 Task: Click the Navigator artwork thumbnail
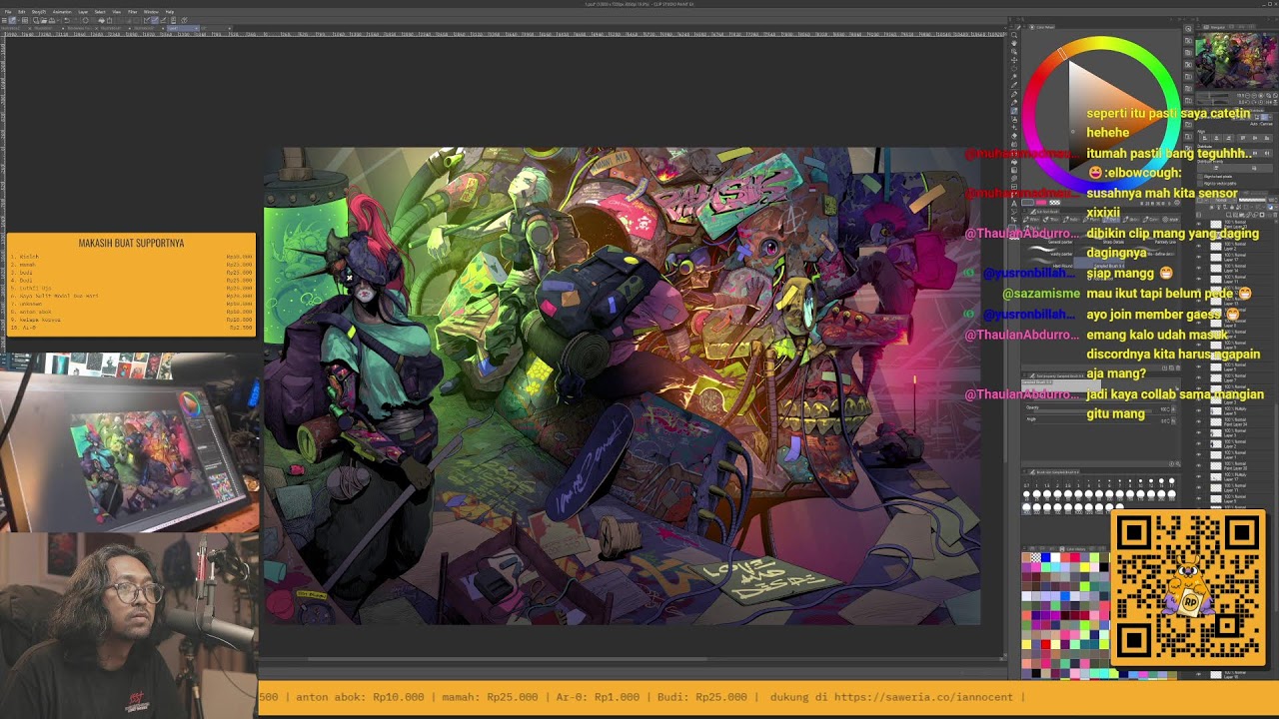coord(1235,60)
